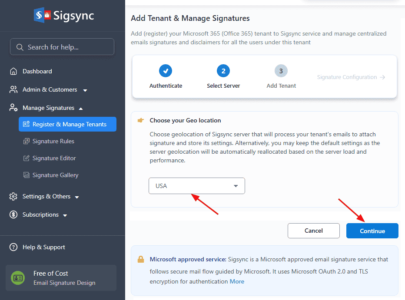Click the Signature Editor pencil icon
The image size is (405, 300).
coord(27,158)
